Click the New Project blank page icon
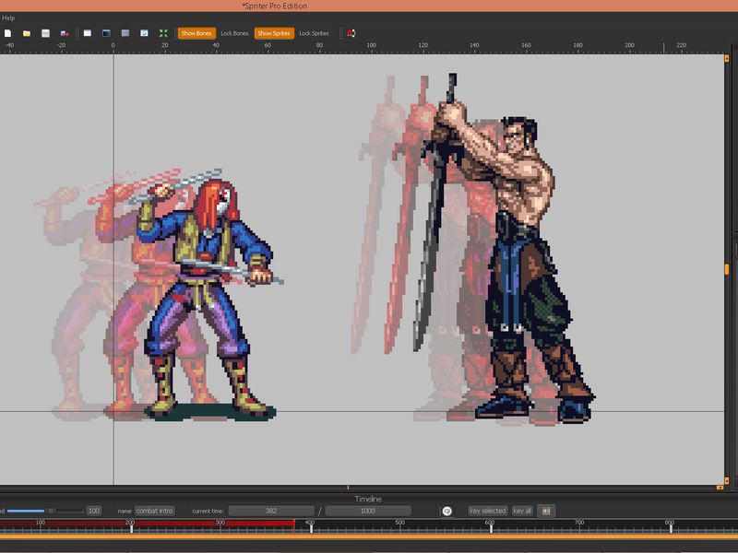738x553 pixels. (x=7, y=33)
